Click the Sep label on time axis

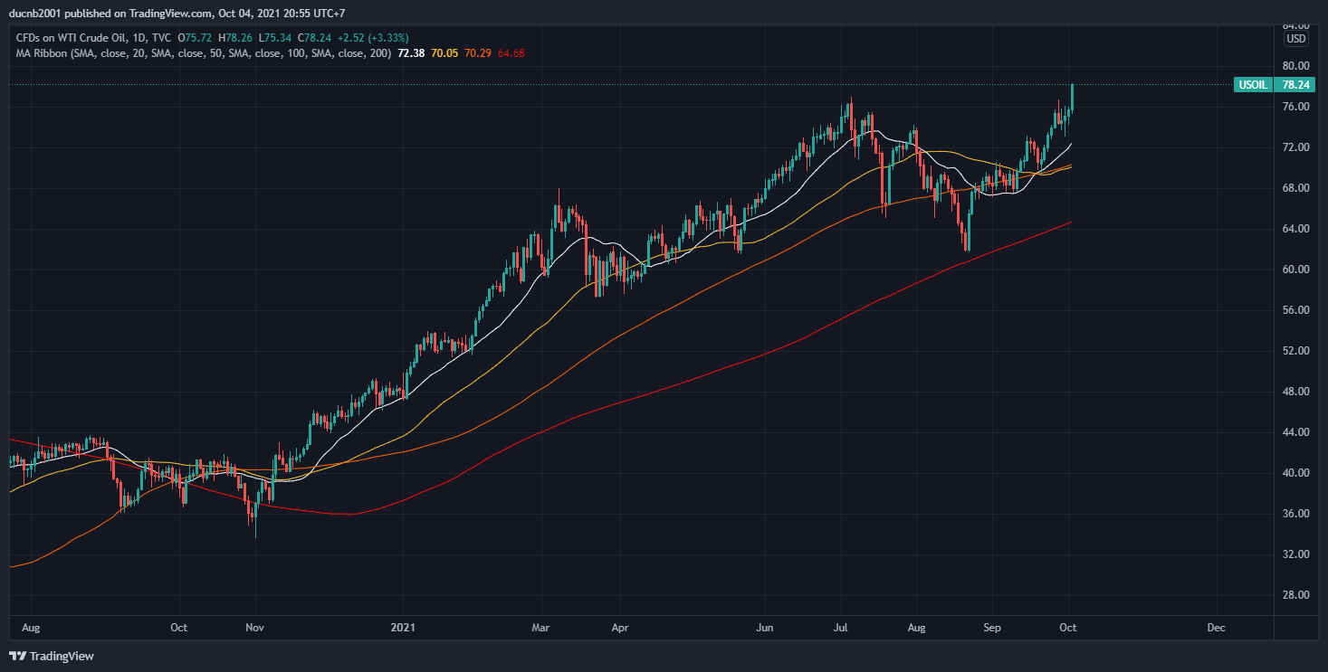[x=992, y=627]
